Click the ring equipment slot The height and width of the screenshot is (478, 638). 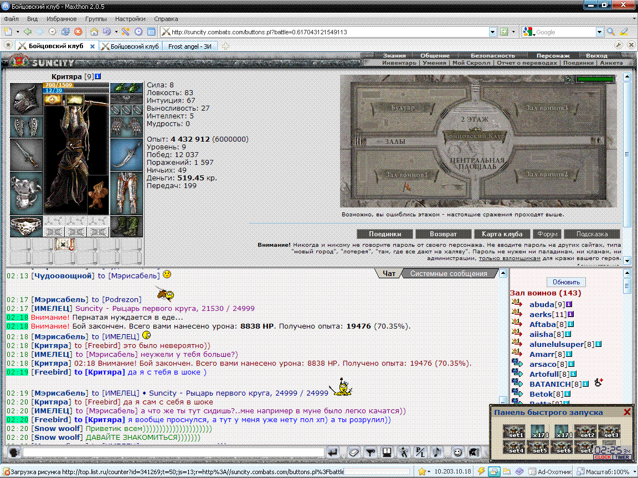[26, 226]
